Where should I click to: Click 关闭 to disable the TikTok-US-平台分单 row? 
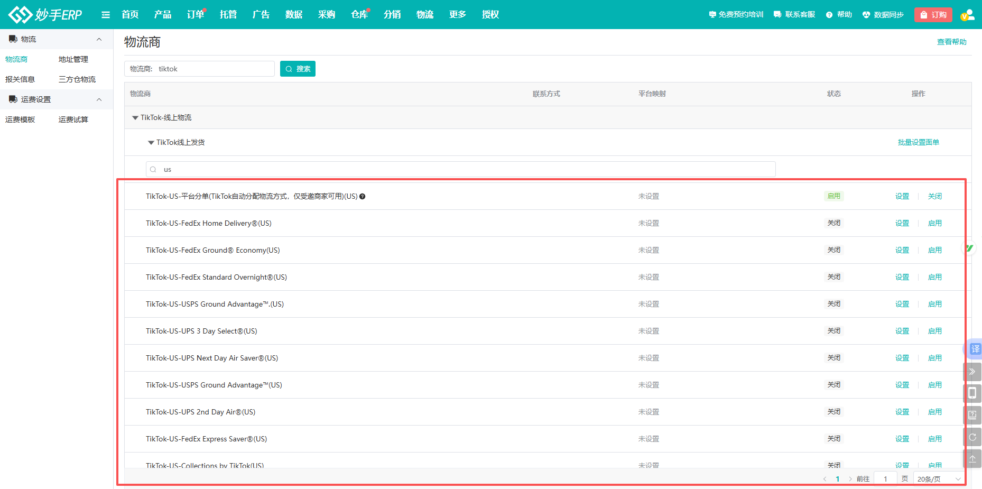934,196
